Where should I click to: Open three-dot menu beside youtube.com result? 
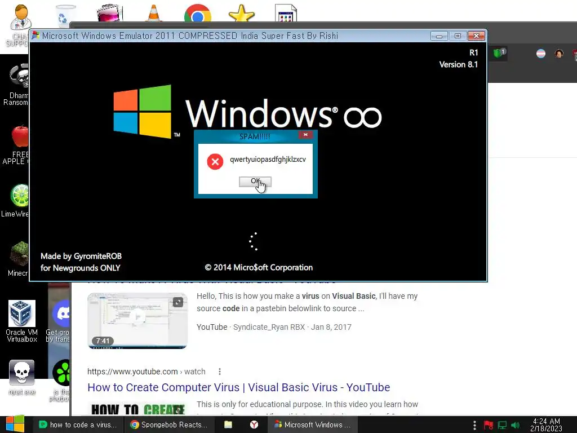[x=220, y=372]
